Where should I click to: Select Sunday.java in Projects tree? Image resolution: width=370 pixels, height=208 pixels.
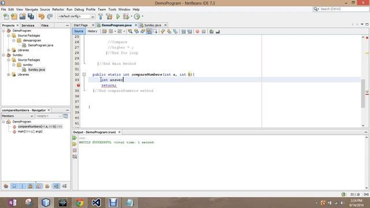click(x=36, y=69)
